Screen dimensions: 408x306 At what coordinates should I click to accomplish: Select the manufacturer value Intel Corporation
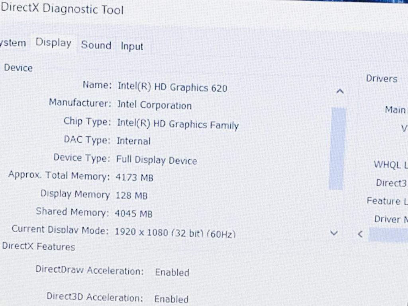pos(154,105)
